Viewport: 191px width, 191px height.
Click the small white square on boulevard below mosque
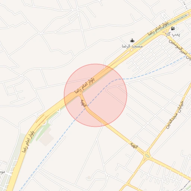pyautogui.click(x=132, y=50)
